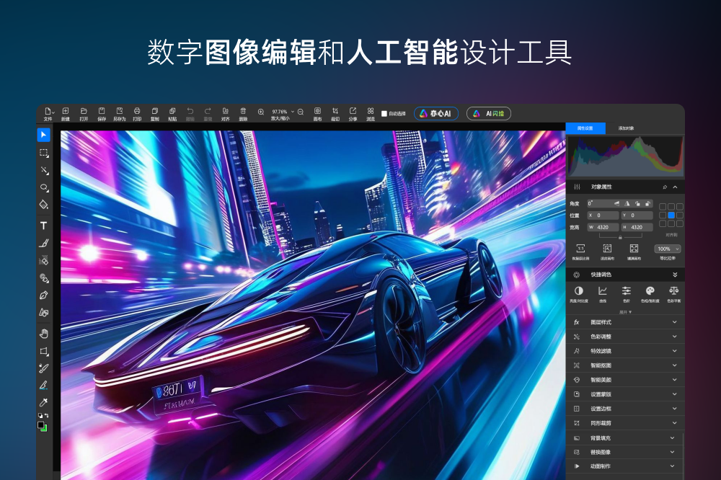Click the 曲线 (Curves) quick adjustment icon
Image resolution: width=721 pixels, height=480 pixels.
tap(603, 293)
